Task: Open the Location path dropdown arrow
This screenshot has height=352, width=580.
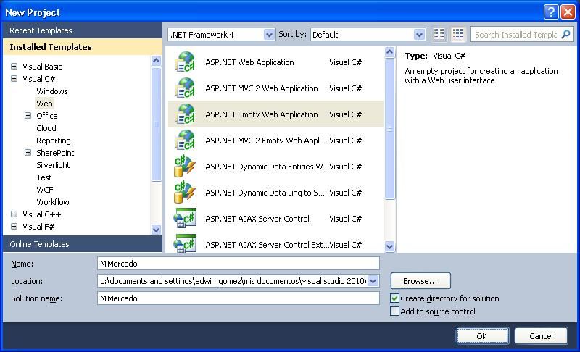Action: (x=373, y=281)
